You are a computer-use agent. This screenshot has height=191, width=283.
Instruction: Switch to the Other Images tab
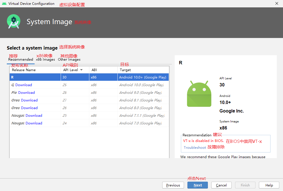(69, 59)
